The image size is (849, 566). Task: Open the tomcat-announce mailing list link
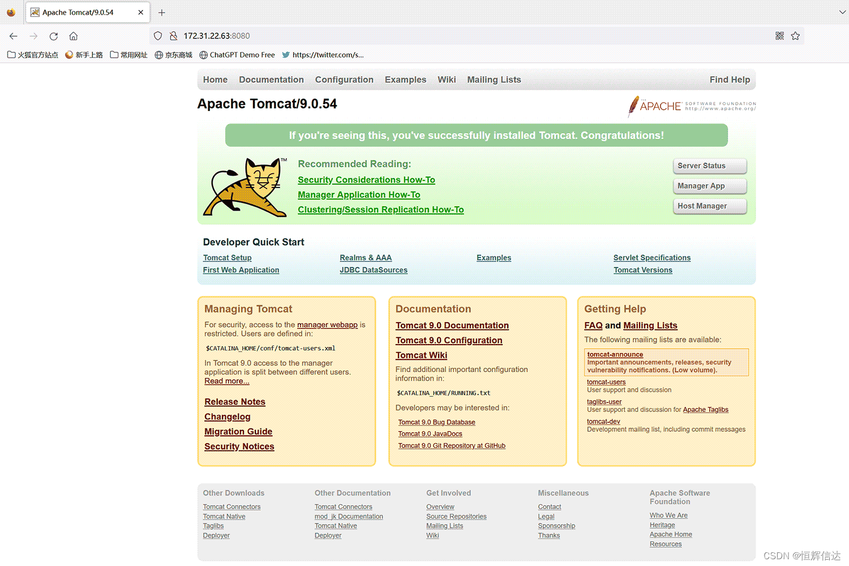pos(615,355)
